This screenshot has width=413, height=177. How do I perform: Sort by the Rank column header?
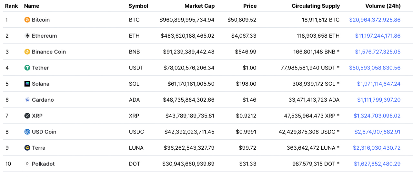point(11,6)
